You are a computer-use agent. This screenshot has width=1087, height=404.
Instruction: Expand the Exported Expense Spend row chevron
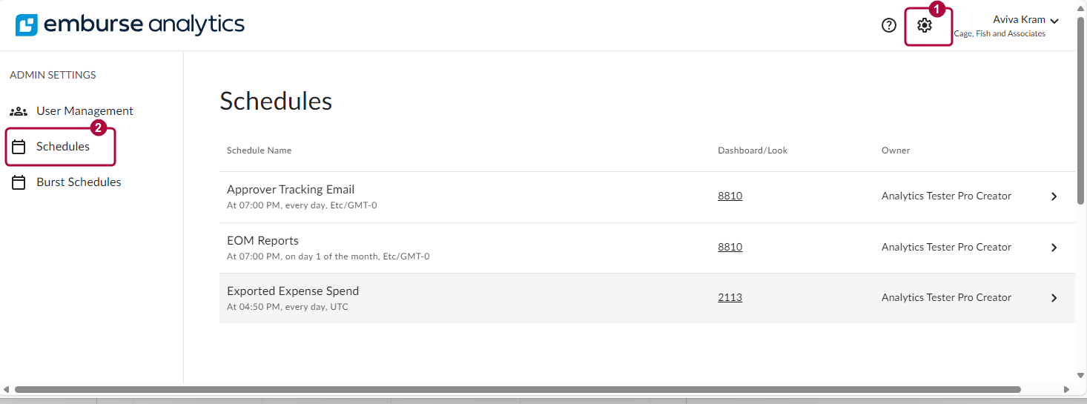pyautogui.click(x=1054, y=298)
